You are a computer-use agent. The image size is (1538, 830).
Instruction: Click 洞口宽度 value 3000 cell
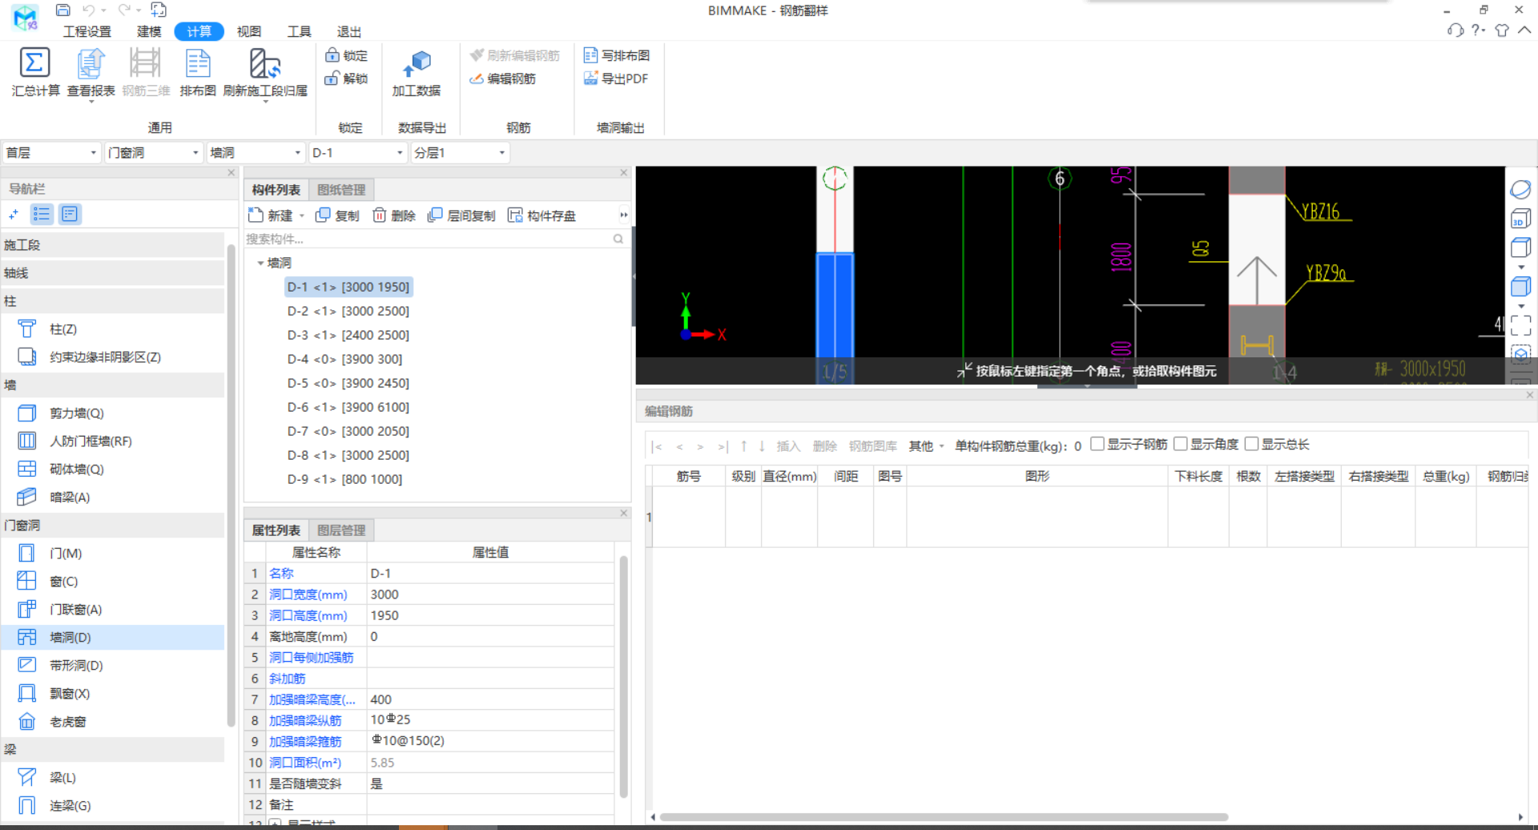pyautogui.click(x=490, y=594)
